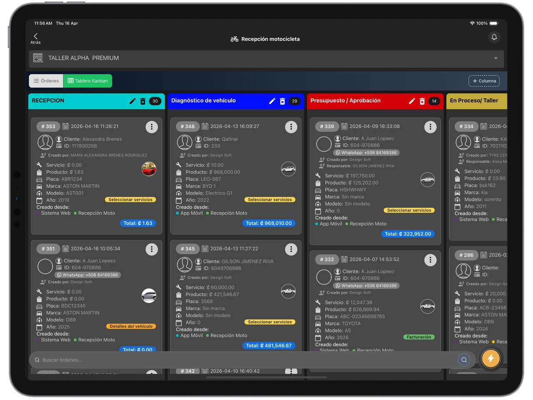Edit the RECEPCION column title with pencil icon
533x400 pixels.
click(x=132, y=101)
